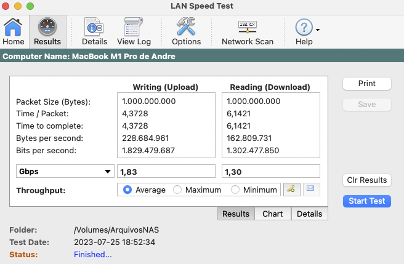The height and width of the screenshot is (264, 404).
Task: Expand the Gbps units dropdown
Action: point(65,171)
